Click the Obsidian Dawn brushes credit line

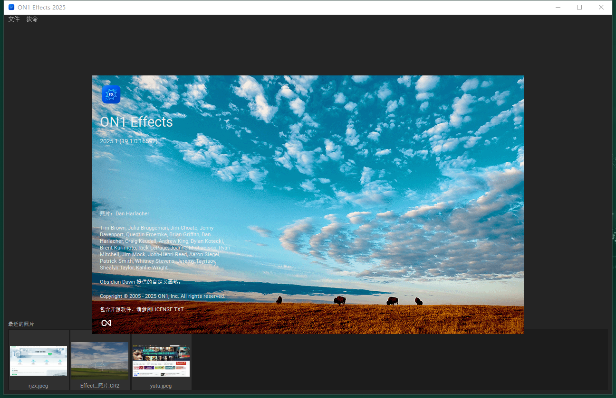click(x=141, y=282)
